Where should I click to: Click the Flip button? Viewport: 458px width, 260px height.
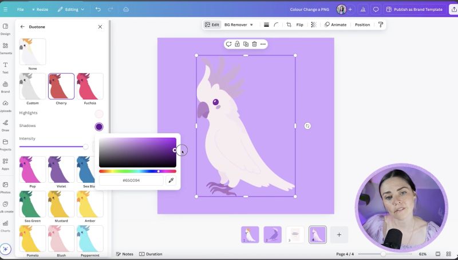coord(299,25)
